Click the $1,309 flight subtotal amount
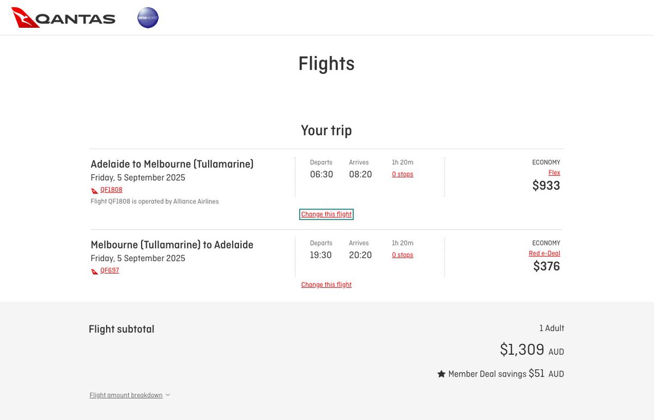This screenshot has height=420, width=654. click(522, 350)
